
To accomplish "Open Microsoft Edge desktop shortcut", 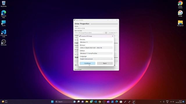I will pyautogui.click(x=3, y=14).
